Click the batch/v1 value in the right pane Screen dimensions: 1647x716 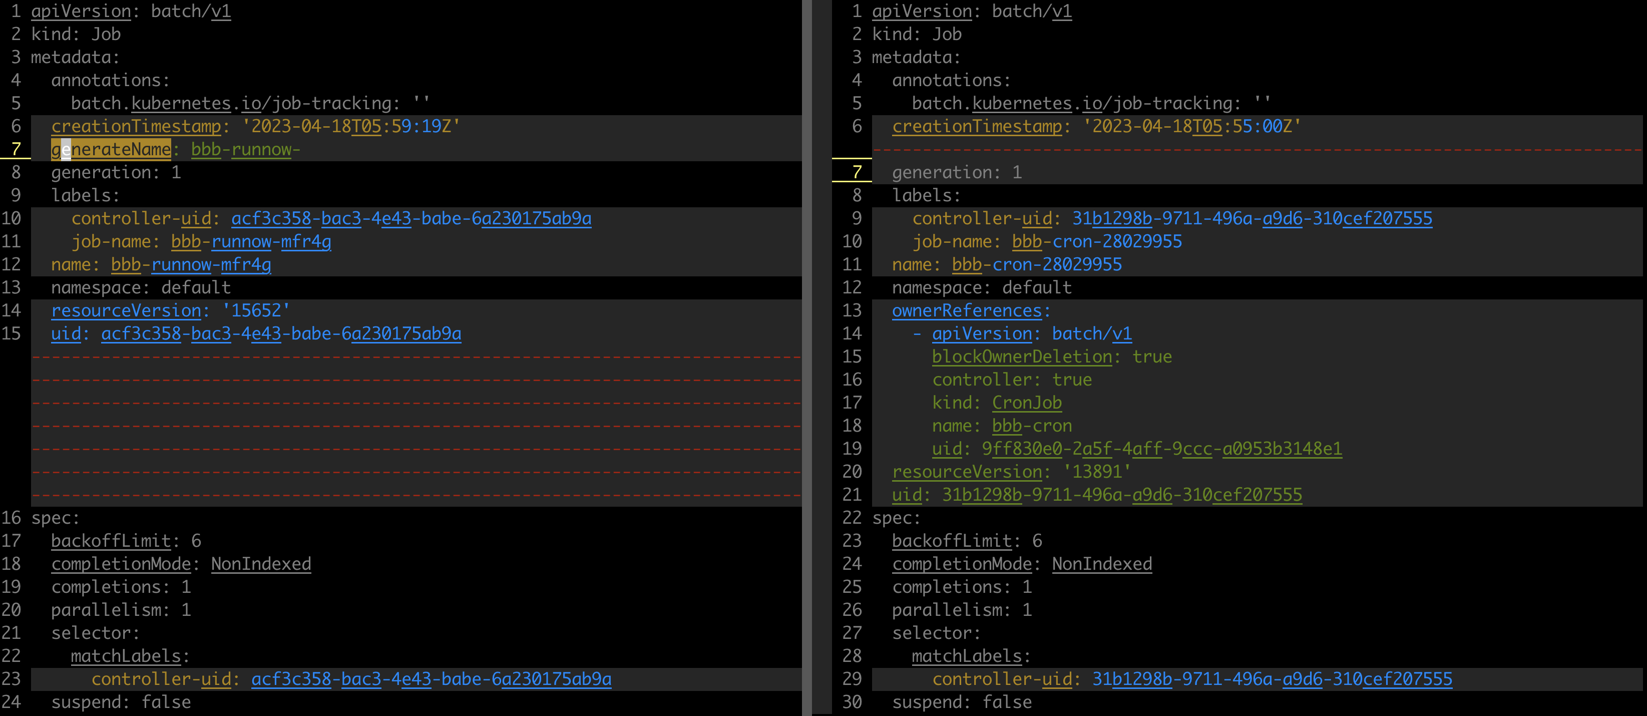[1031, 11]
